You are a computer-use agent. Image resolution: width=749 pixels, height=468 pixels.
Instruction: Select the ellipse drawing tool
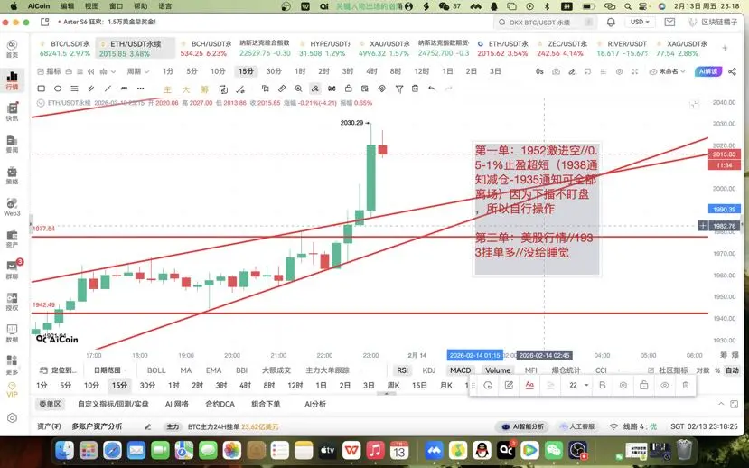58,89
